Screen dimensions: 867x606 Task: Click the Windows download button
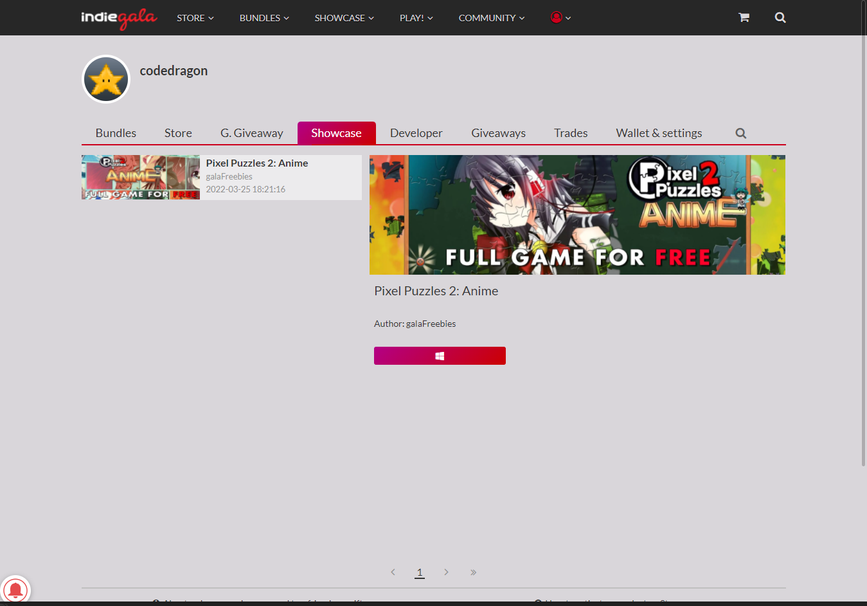point(440,356)
